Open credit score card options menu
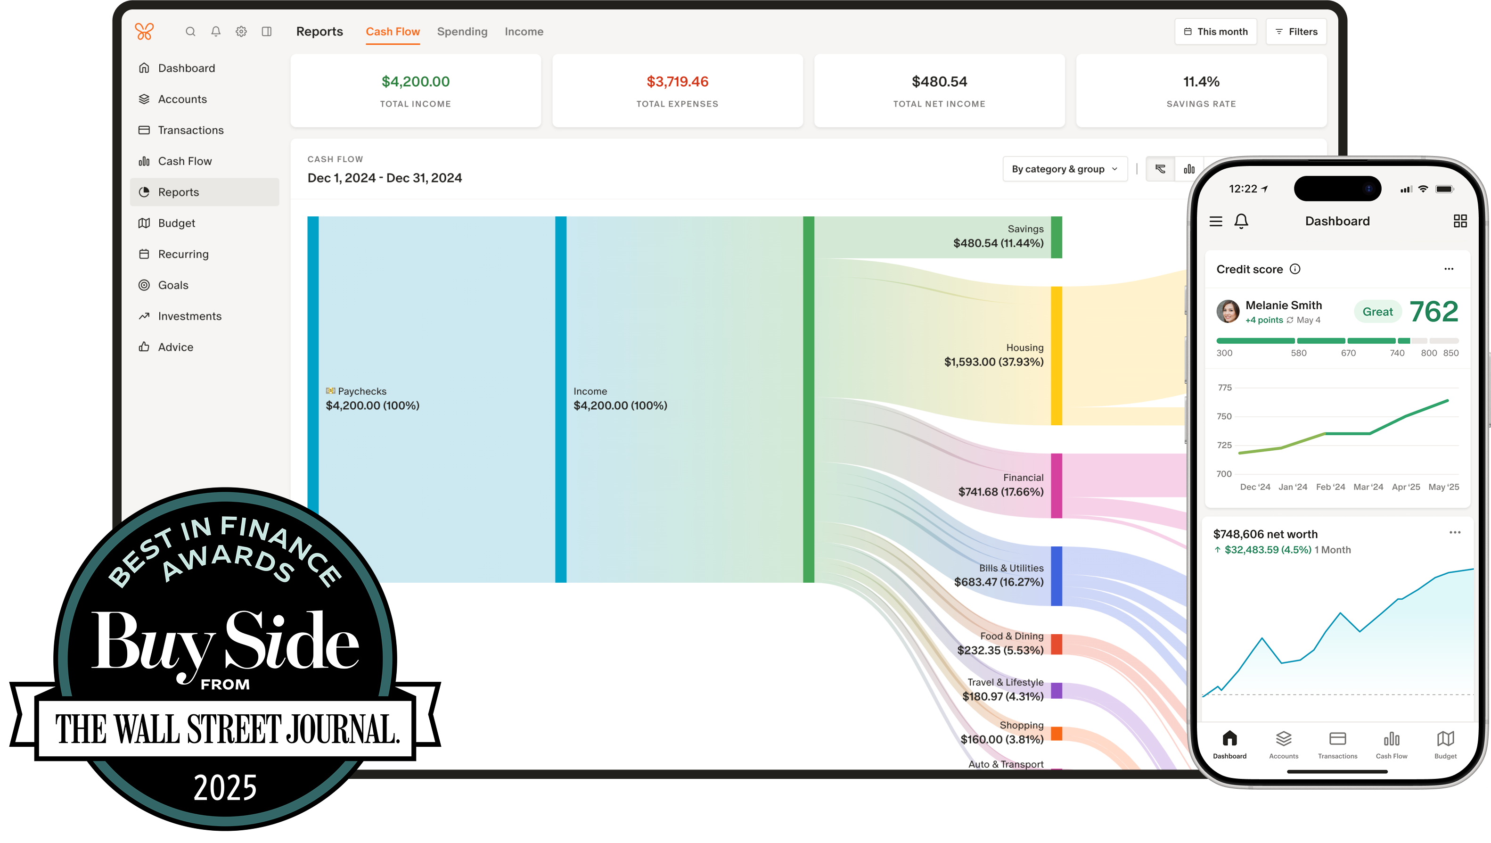 1449,269
